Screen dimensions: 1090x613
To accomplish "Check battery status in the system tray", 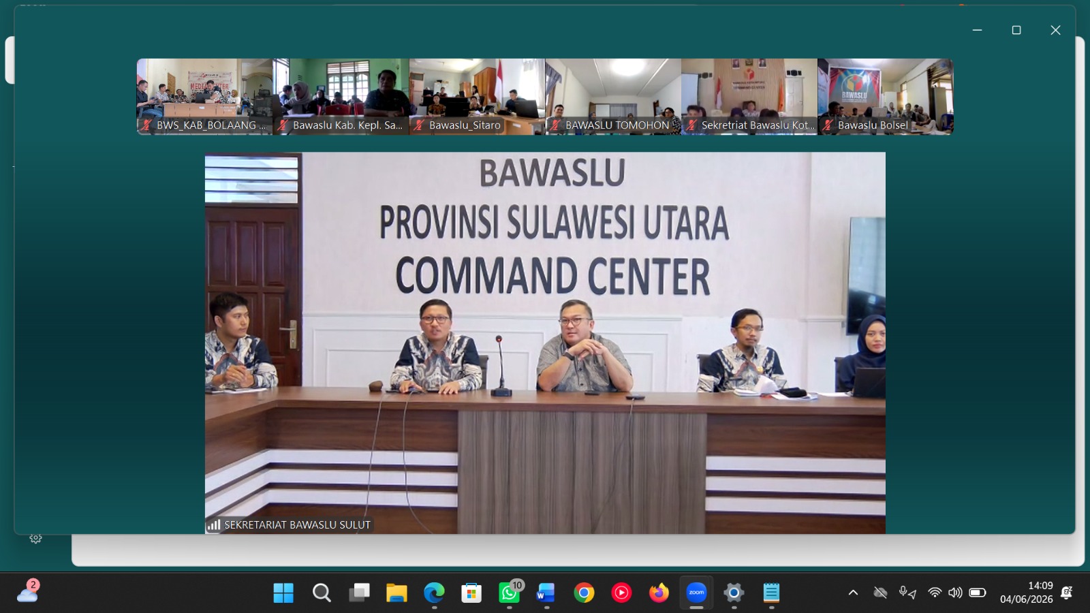I will click(x=978, y=593).
